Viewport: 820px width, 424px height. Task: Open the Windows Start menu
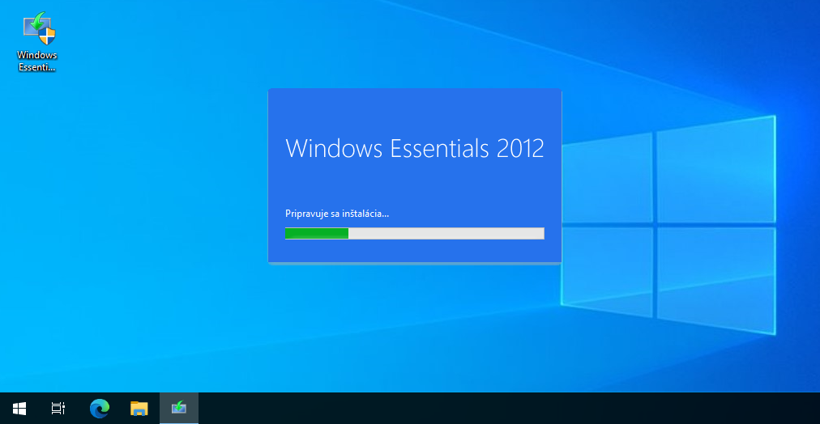[x=19, y=409]
